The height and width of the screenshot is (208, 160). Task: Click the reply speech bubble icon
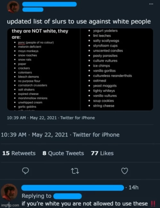tap(25, 171)
